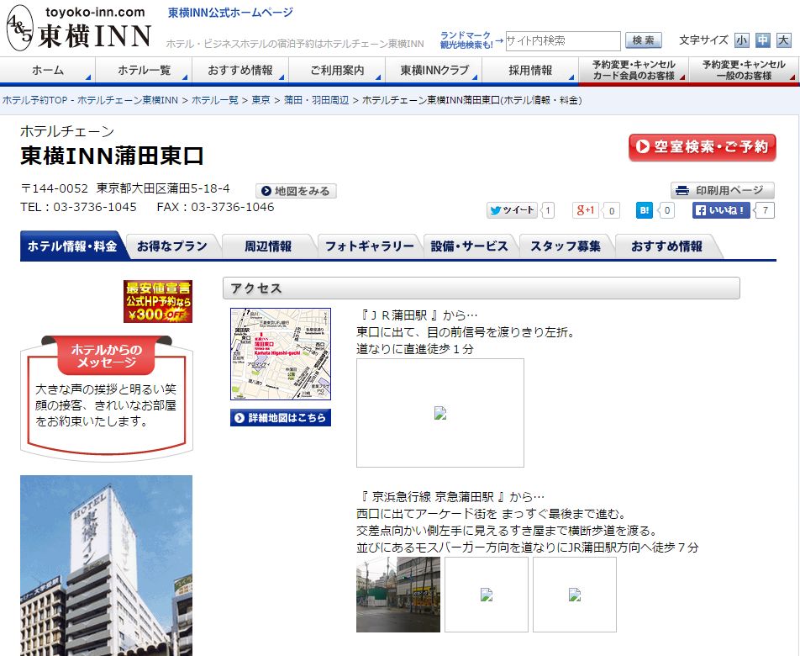Click the 検索 search button

point(644,40)
